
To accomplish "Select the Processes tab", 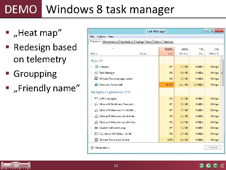I will coord(95,41).
